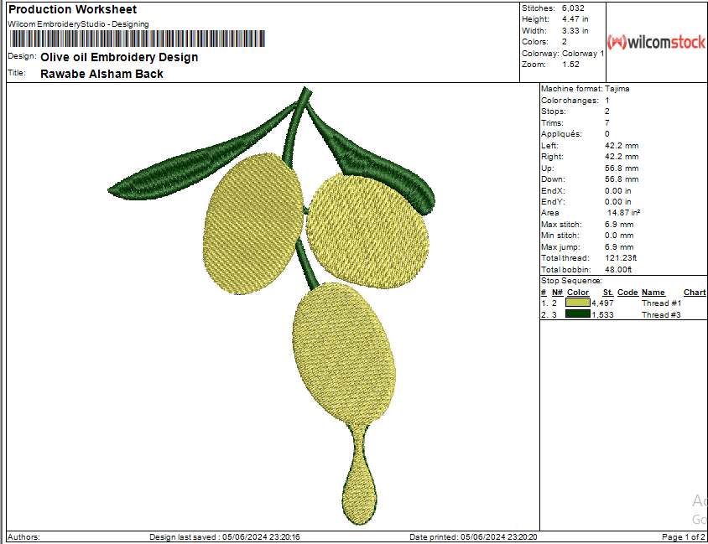Click the Stop Sequence heading
Image resolution: width=708 pixels, height=544 pixels.
[571, 281]
